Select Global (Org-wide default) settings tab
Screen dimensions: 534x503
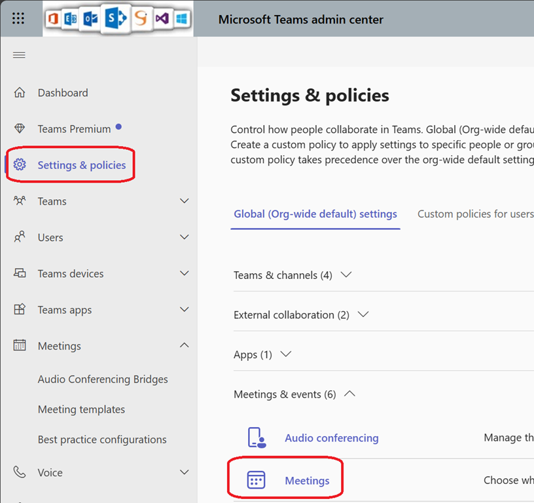[315, 214]
